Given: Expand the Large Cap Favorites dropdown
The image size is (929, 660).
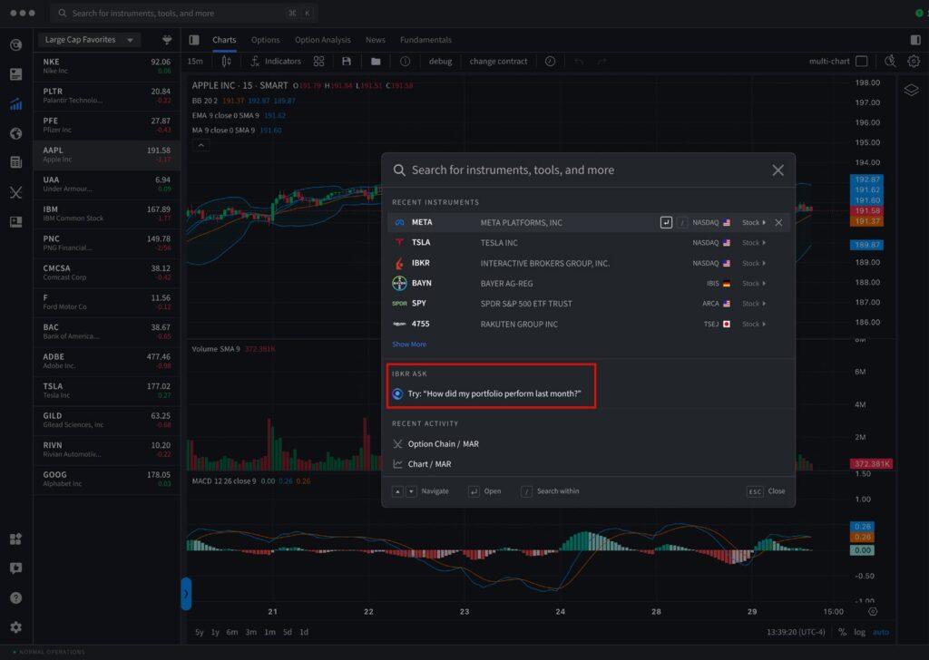Looking at the screenshot, I should pyautogui.click(x=89, y=40).
